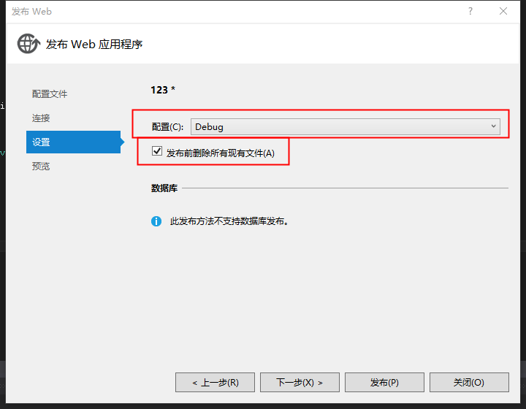Image resolution: width=526 pixels, height=409 pixels.
Task: Toggle 发布前删除所有现有文件 checkbox
Action: point(156,151)
